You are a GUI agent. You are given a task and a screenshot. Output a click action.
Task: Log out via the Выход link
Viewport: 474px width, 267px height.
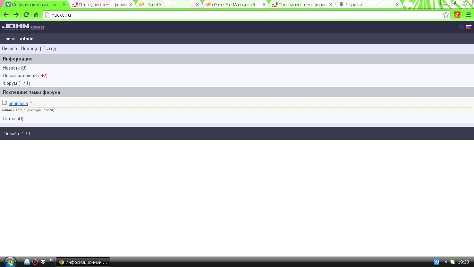click(x=49, y=49)
